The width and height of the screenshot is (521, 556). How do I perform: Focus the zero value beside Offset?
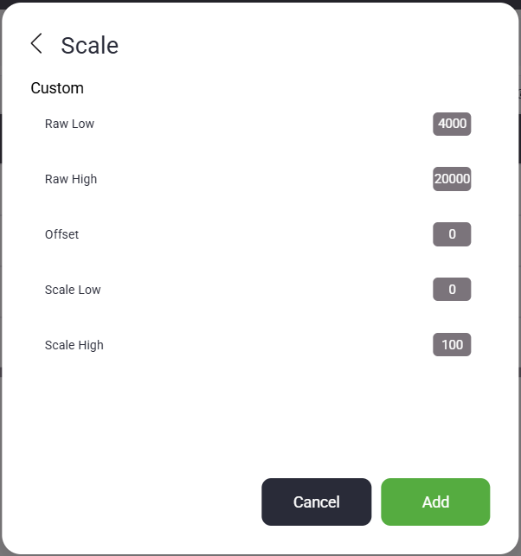point(452,234)
